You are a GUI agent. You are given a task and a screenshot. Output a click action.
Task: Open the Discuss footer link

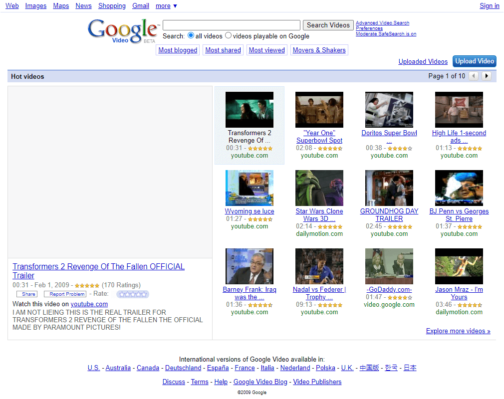coord(174,382)
